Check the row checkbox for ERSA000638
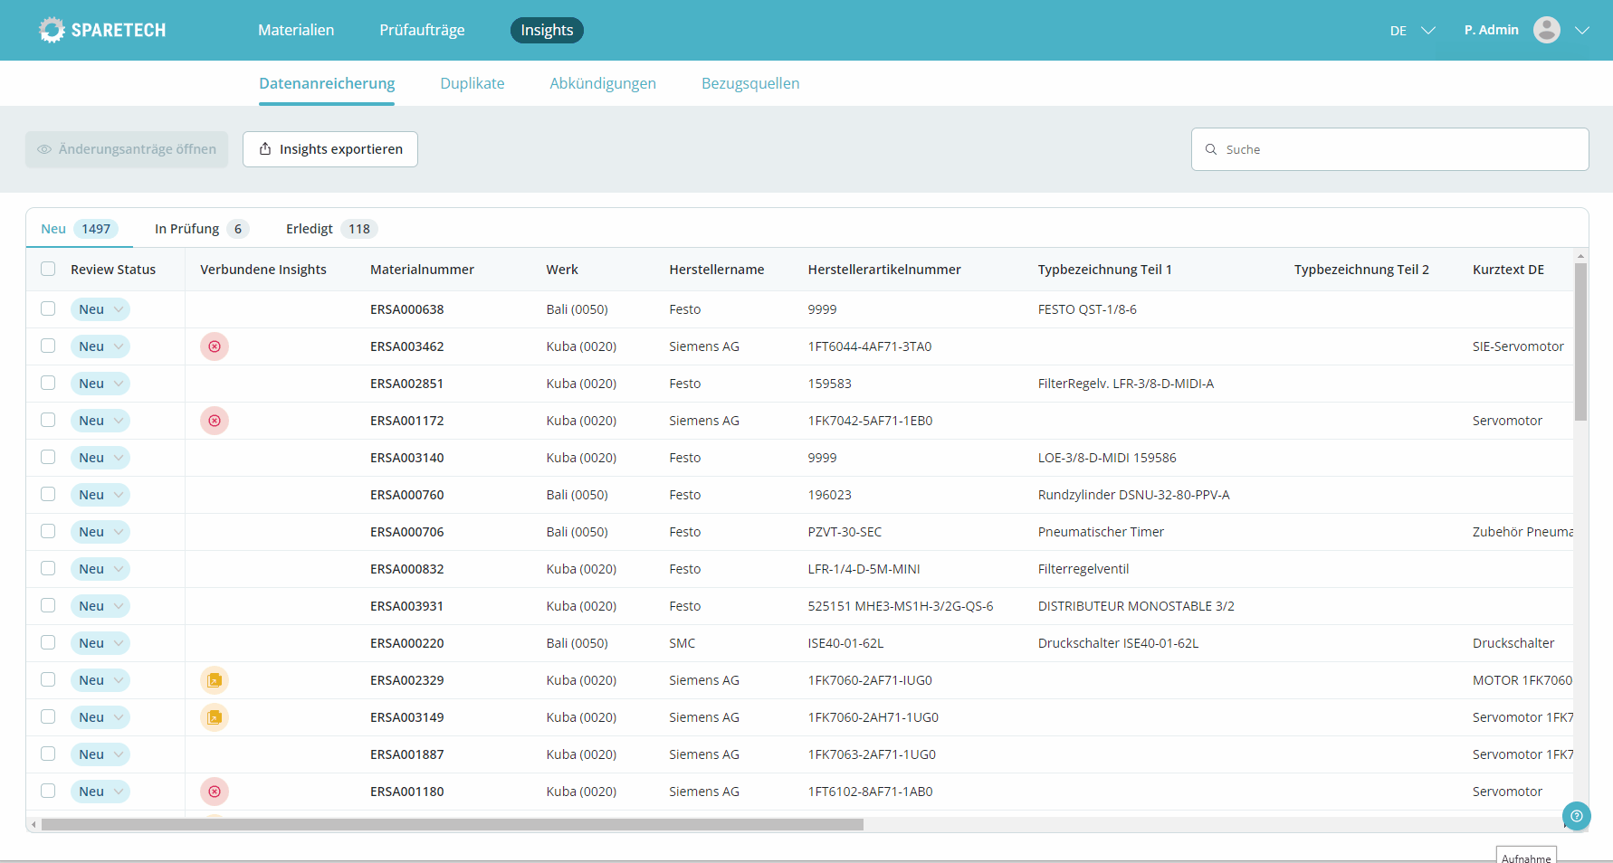1613x863 pixels. pyautogui.click(x=48, y=308)
